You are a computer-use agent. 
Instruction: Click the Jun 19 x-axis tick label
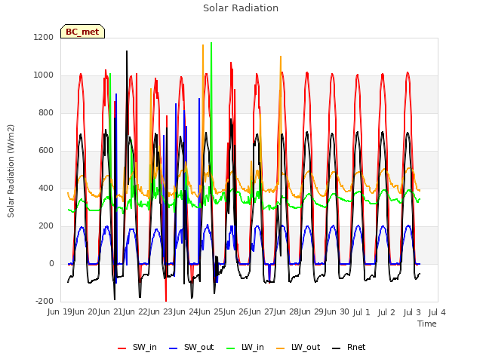[x=60, y=311]
